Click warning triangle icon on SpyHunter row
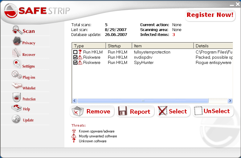 [80, 62]
